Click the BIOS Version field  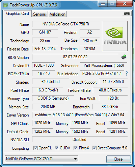pos(75,57)
